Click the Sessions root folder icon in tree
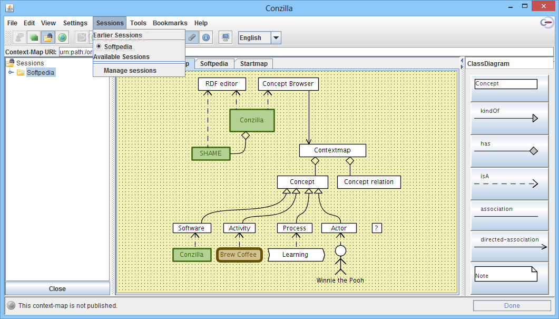Screen dimensions: 559x319 click(x=10, y=63)
